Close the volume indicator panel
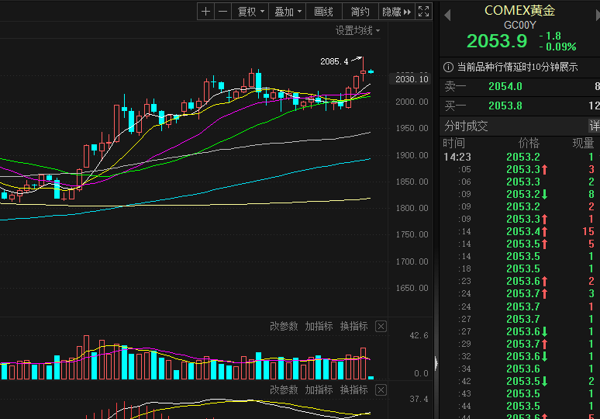The image size is (600, 419). [381, 327]
